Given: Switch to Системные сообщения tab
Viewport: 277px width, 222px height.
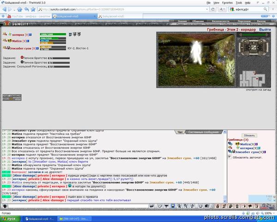Looking at the screenshot, I should click(x=203, y=132).
